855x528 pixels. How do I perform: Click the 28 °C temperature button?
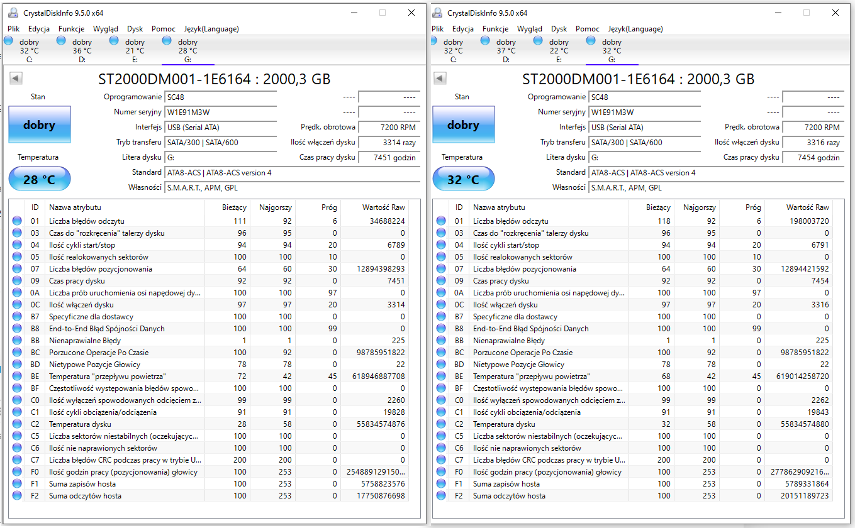click(40, 179)
